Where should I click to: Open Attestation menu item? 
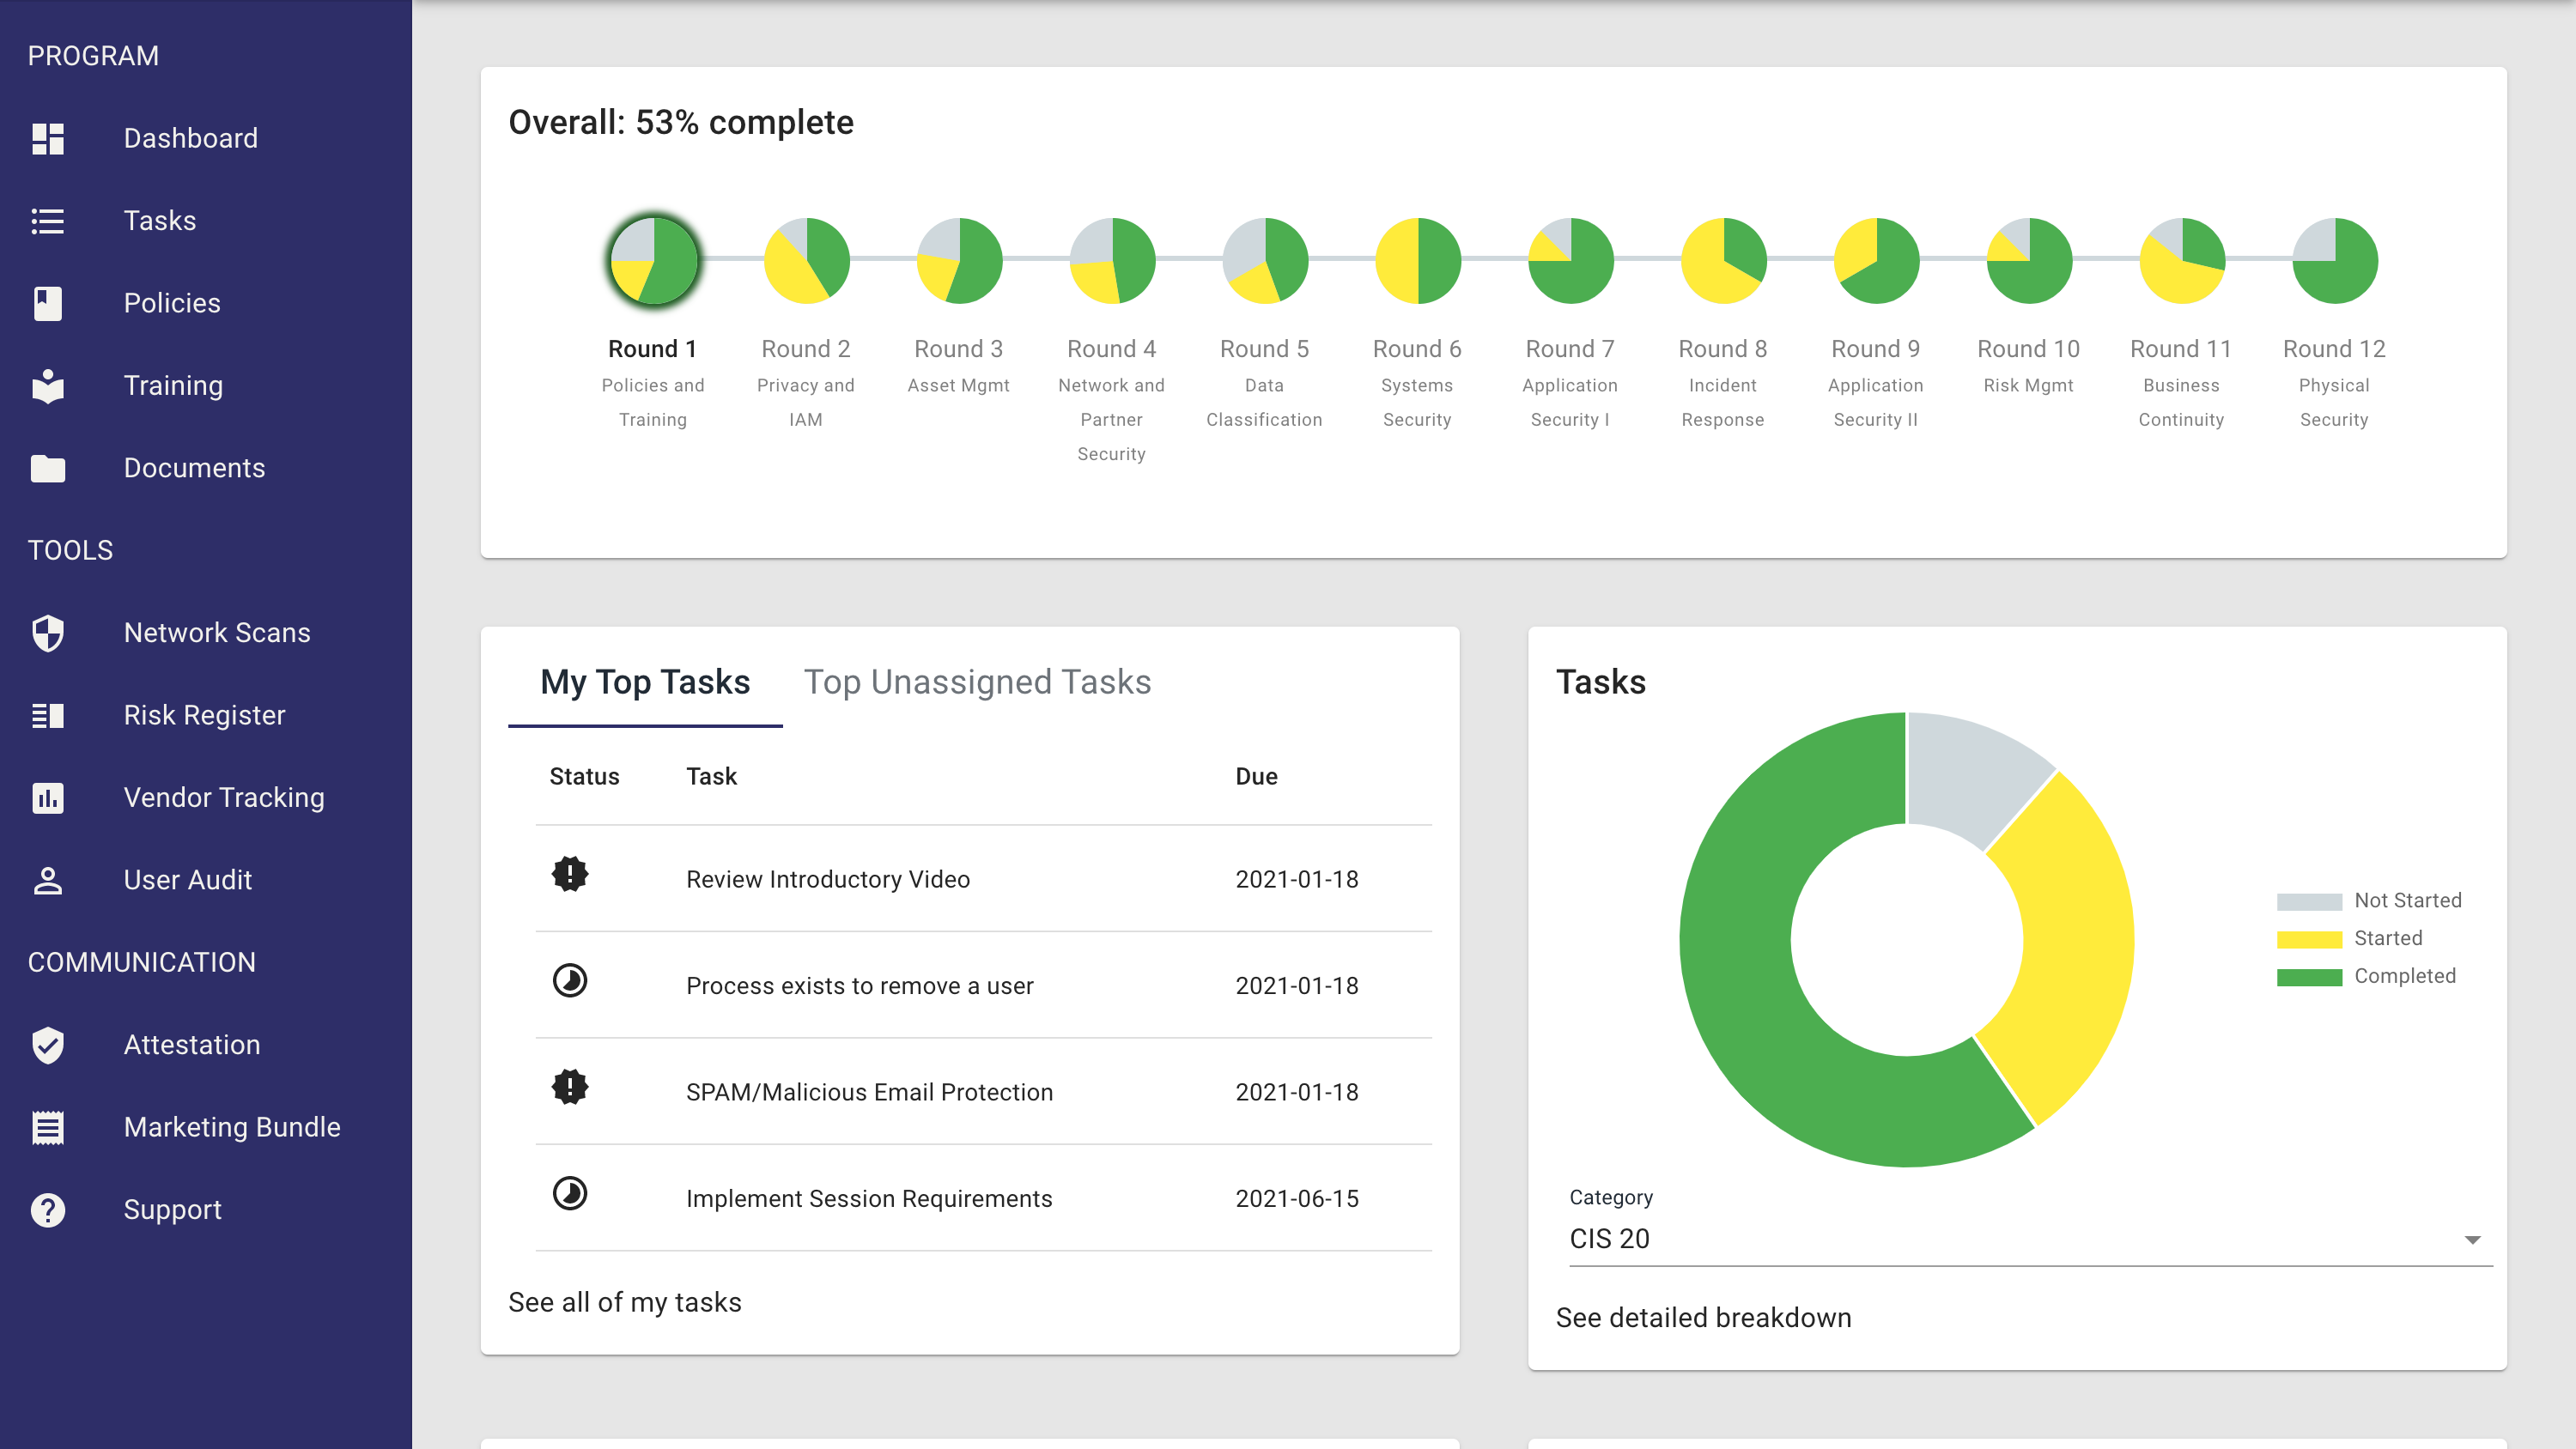click(206, 1045)
